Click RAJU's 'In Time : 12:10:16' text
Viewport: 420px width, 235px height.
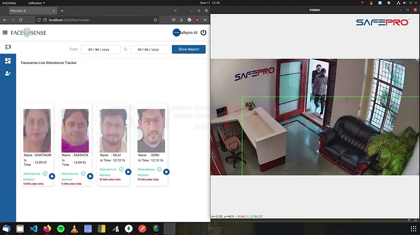point(113,161)
